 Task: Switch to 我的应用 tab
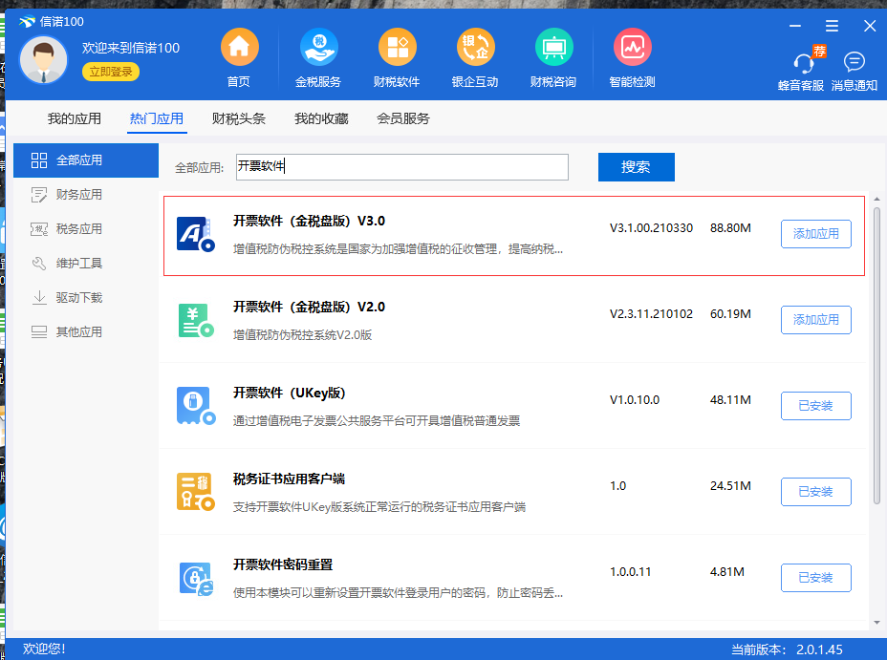click(x=75, y=118)
